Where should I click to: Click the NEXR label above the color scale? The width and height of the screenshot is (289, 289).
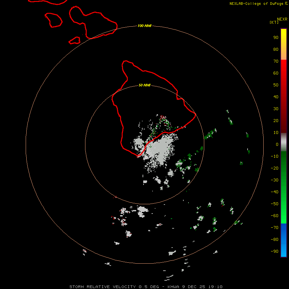point(282,19)
